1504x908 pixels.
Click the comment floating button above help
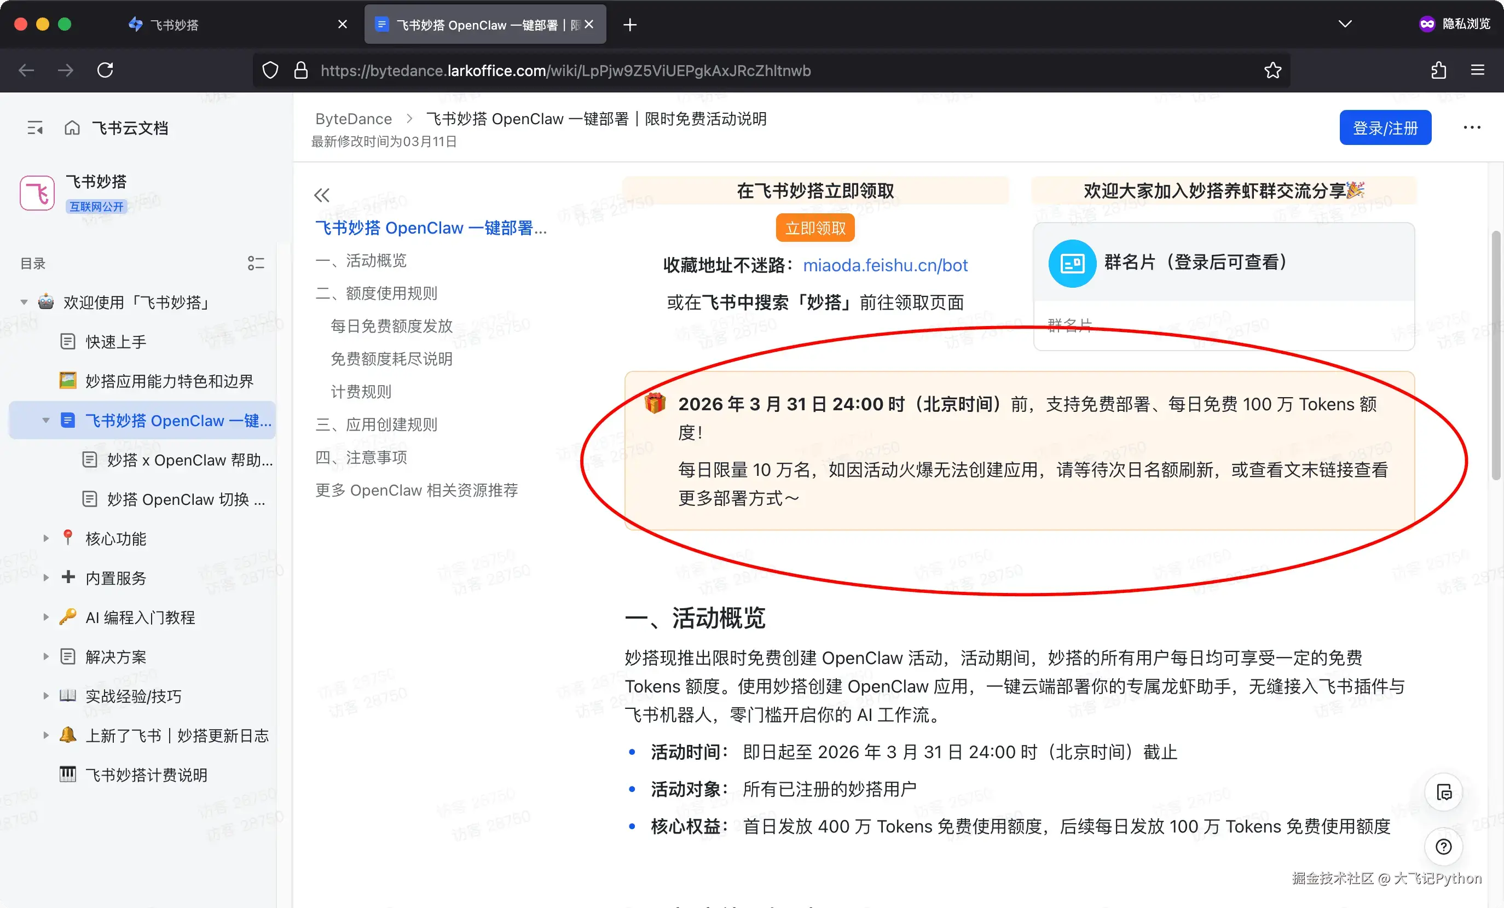coord(1444,792)
